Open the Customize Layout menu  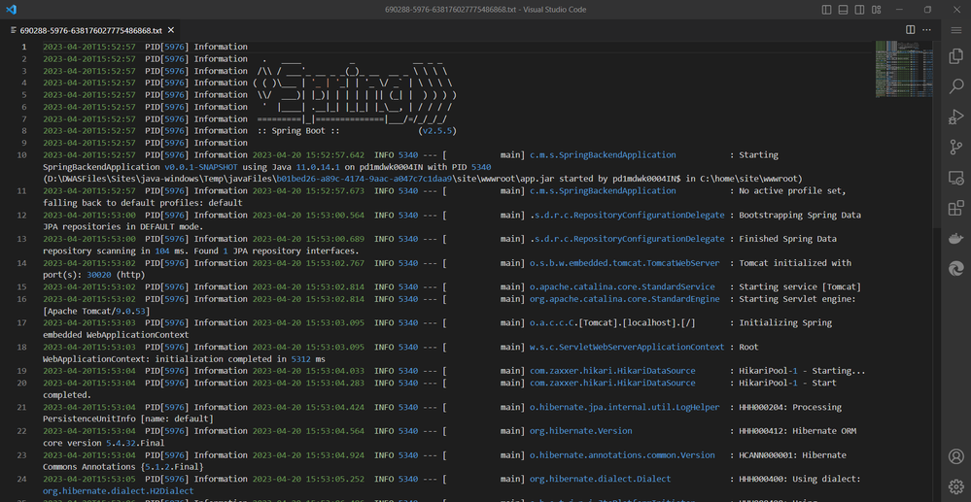coord(877,10)
